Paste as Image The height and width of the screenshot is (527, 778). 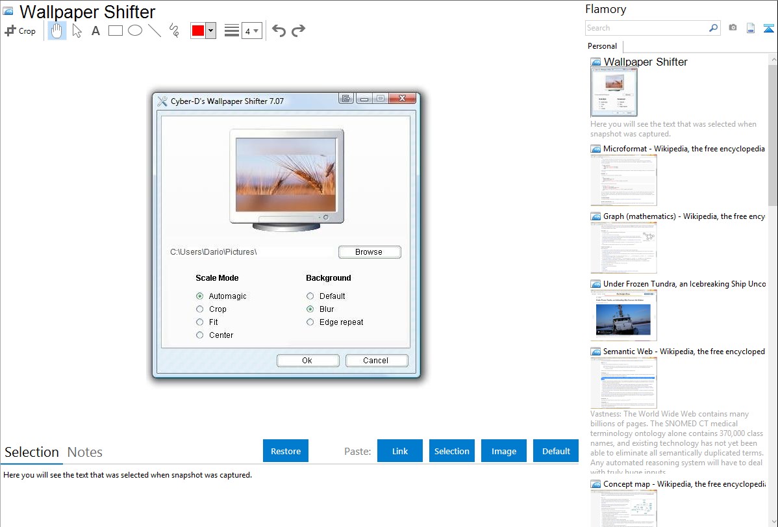click(504, 451)
